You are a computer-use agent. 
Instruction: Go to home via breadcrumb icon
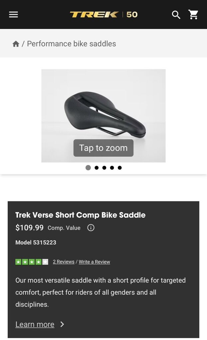[x=16, y=44]
